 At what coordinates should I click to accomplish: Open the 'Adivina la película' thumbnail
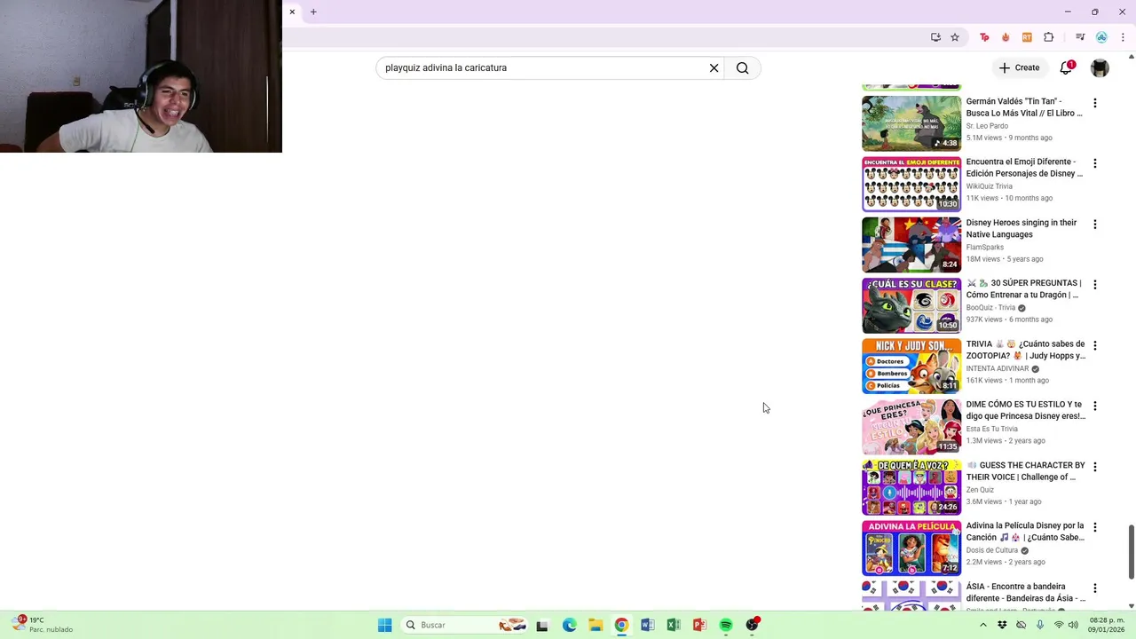pos(911,548)
